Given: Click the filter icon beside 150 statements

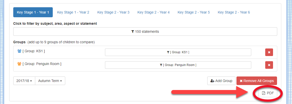Looking at the screenshot, I should click(133, 32).
